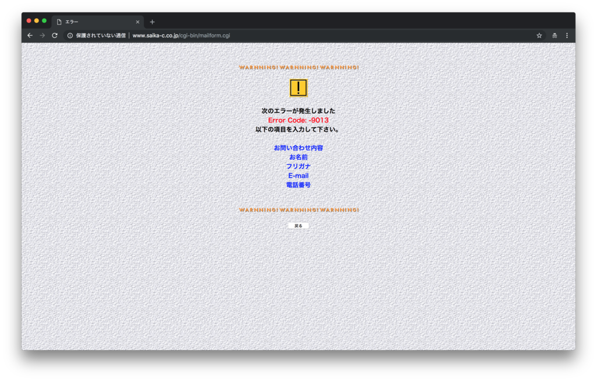Viewport: 597px width, 381px height.
Task: Click the browser forward arrow
Action: click(42, 36)
